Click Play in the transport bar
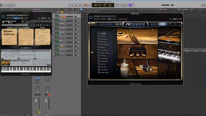206x116 pixels. coord(82,5)
